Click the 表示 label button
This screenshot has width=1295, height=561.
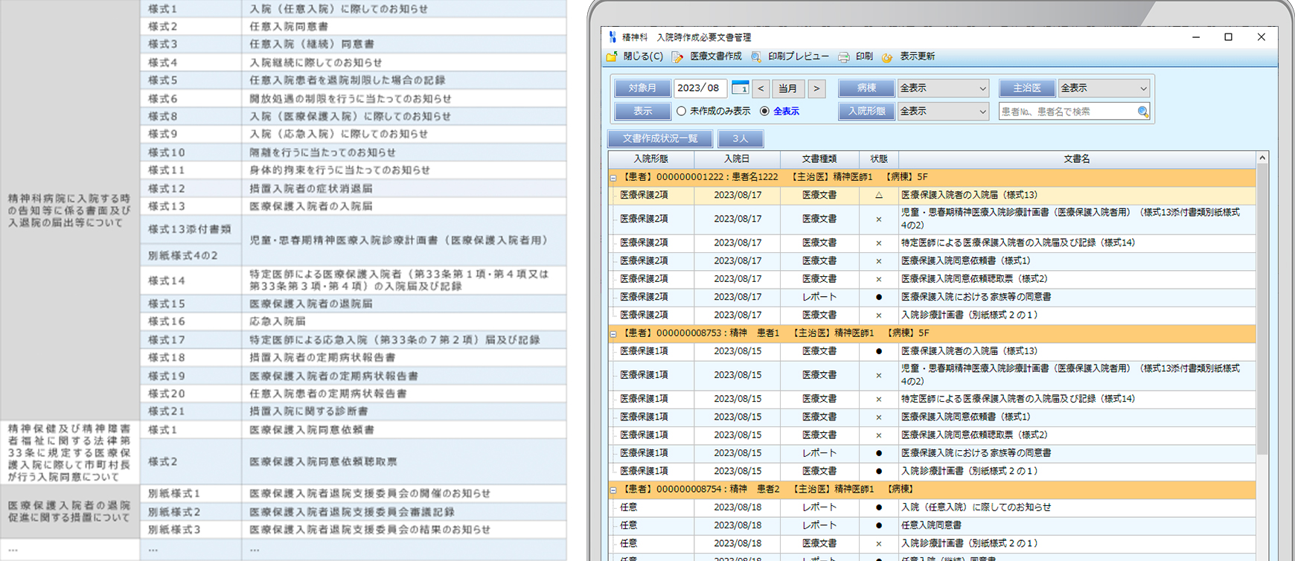pos(642,111)
